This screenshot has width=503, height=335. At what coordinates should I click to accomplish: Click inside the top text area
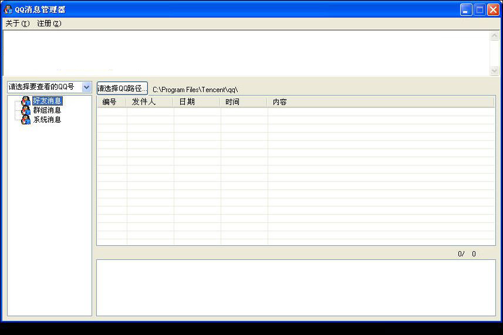click(247, 53)
